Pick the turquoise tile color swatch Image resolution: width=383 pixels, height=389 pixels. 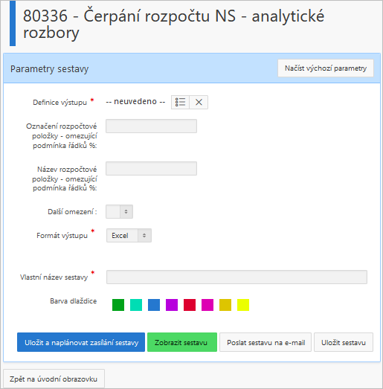coord(136,305)
